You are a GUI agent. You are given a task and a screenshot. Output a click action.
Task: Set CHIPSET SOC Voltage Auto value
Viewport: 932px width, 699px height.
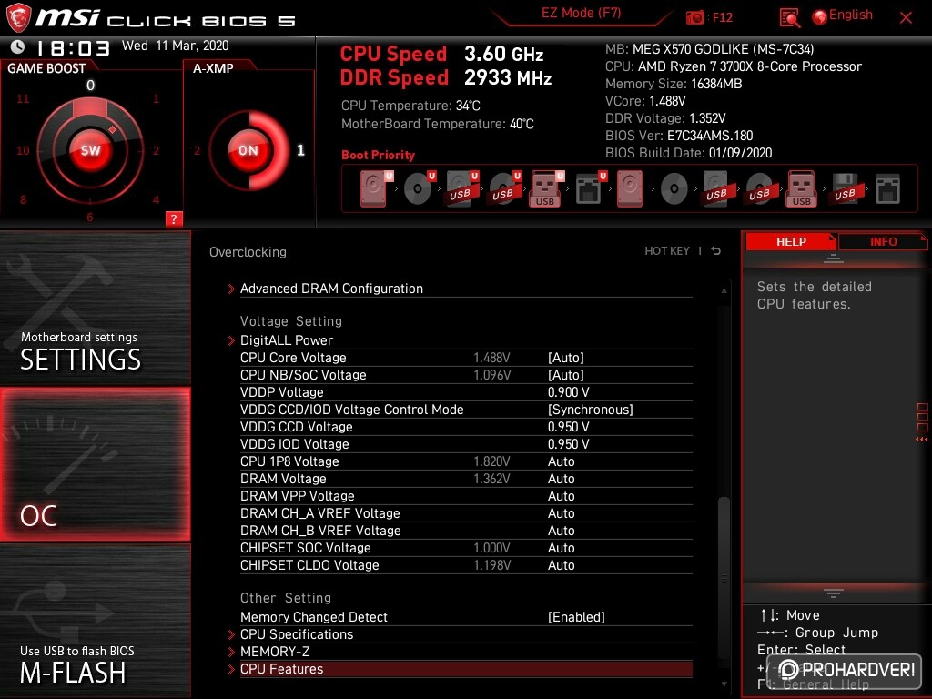click(561, 547)
